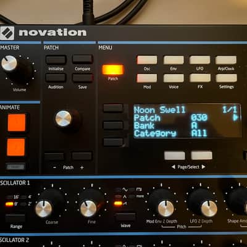Go to previous page with left Page/Select button
Image resolution: width=247 pixels, height=247 pixels.
pos(175,156)
